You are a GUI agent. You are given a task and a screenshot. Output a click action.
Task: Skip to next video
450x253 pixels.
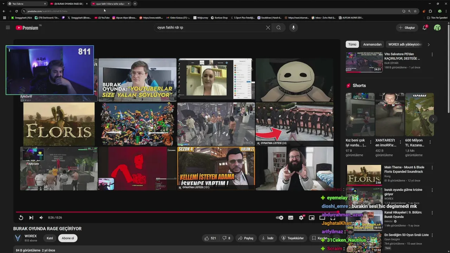[x=31, y=218]
